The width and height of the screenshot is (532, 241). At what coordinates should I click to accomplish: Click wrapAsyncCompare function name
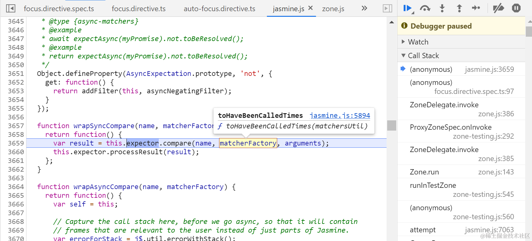106,187
